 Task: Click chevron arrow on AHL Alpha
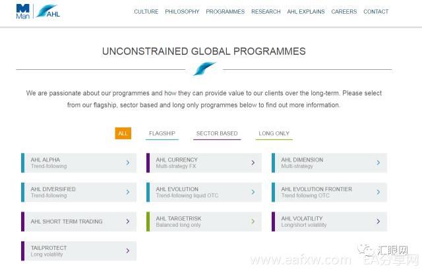(x=128, y=163)
